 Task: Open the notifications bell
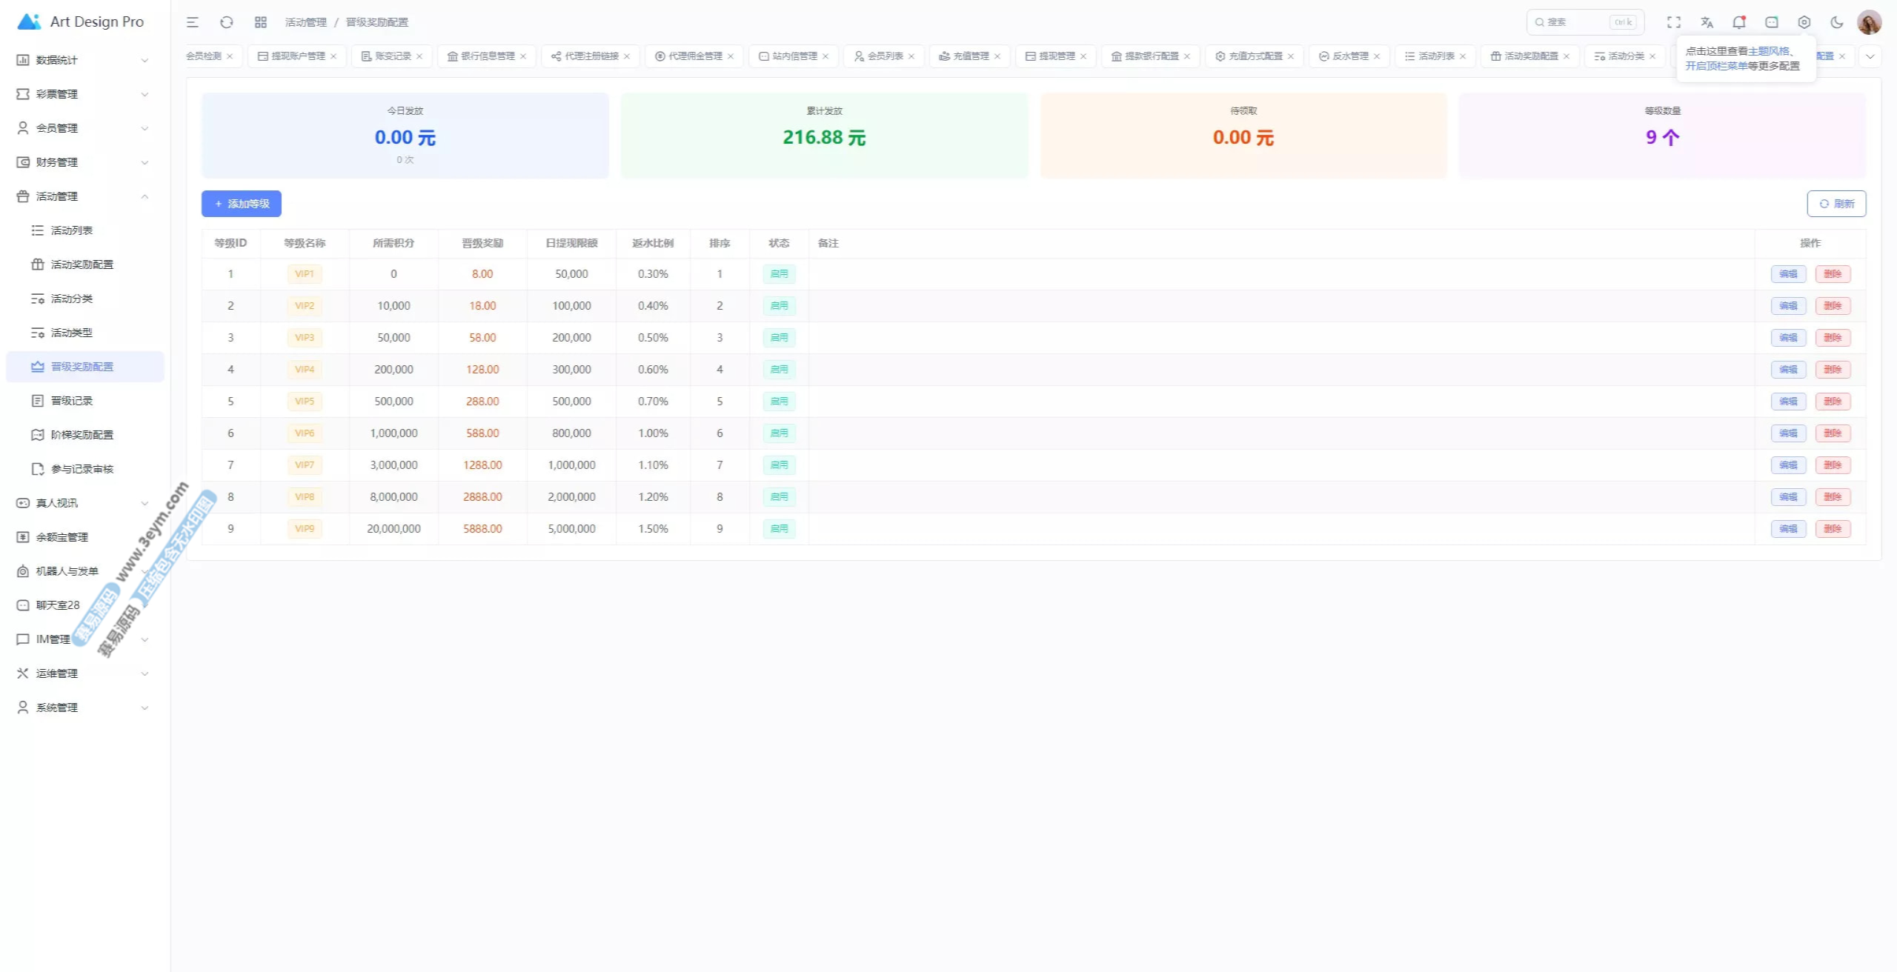(1738, 22)
